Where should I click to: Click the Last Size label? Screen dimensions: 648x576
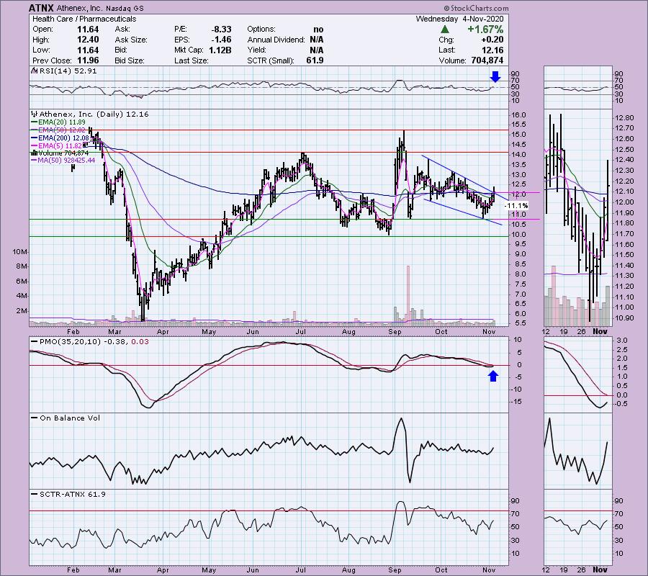(x=192, y=60)
